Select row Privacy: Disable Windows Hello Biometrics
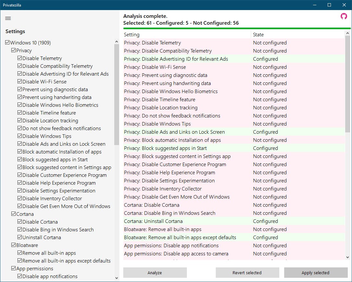 pyautogui.click(x=234, y=92)
